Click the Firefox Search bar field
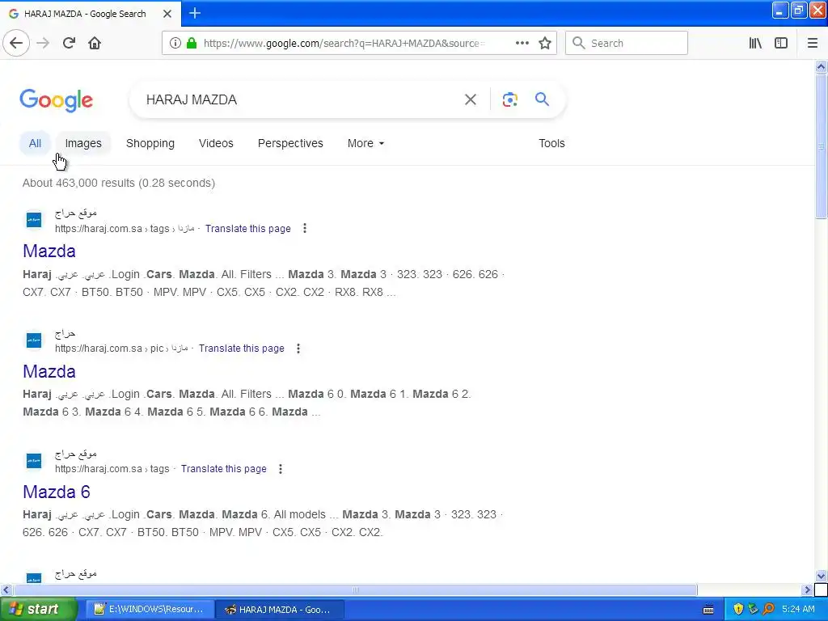 pyautogui.click(x=627, y=44)
